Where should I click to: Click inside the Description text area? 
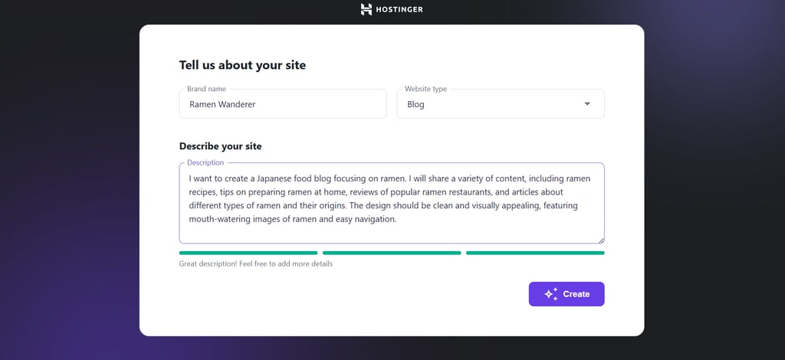pos(392,203)
